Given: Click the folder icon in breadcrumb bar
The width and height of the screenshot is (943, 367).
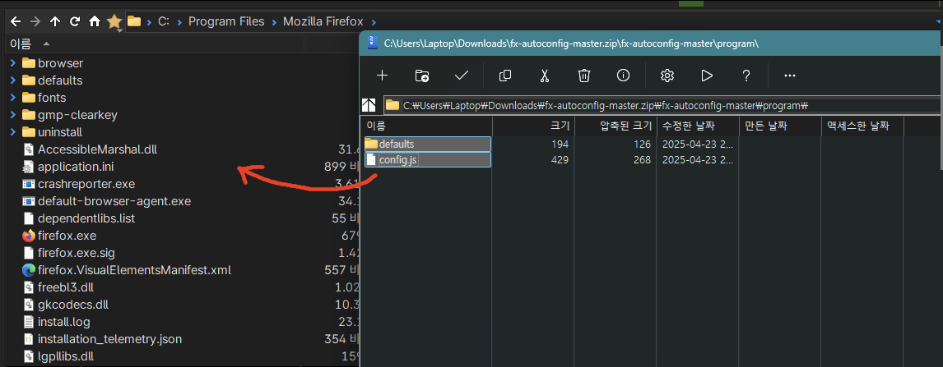Looking at the screenshot, I should [134, 21].
